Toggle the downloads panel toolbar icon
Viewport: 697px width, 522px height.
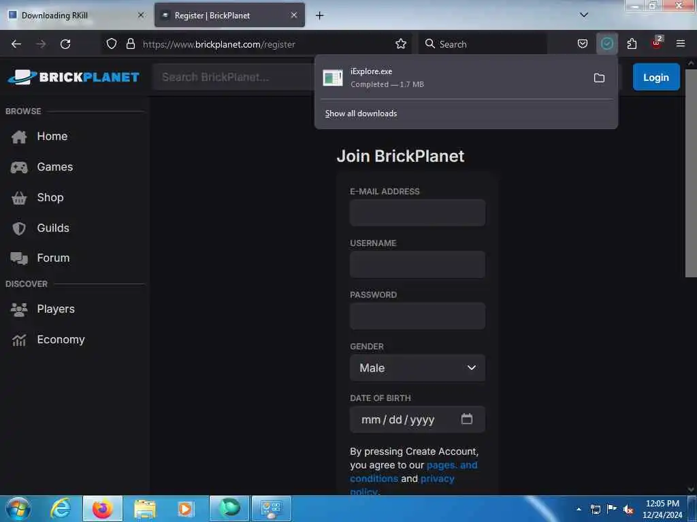pos(606,44)
